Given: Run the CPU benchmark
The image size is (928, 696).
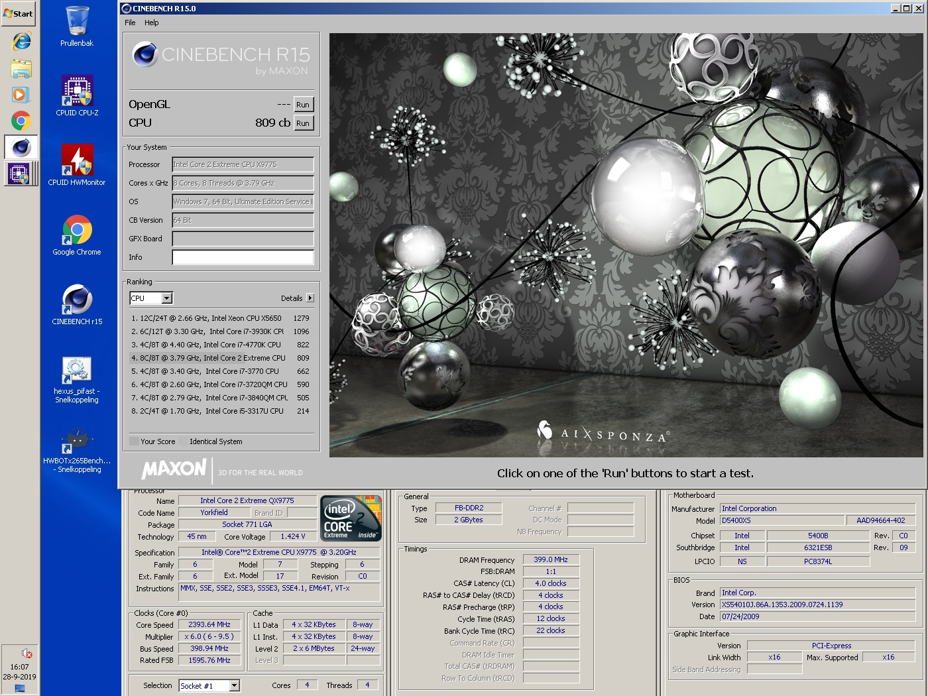Looking at the screenshot, I should 303,123.
